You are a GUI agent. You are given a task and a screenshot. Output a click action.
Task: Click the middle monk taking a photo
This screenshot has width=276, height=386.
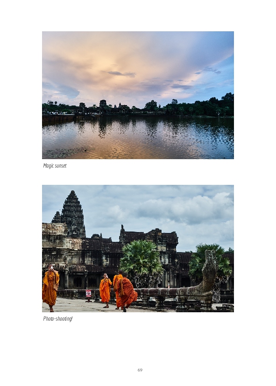pyautogui.click(x=106, y=290)
